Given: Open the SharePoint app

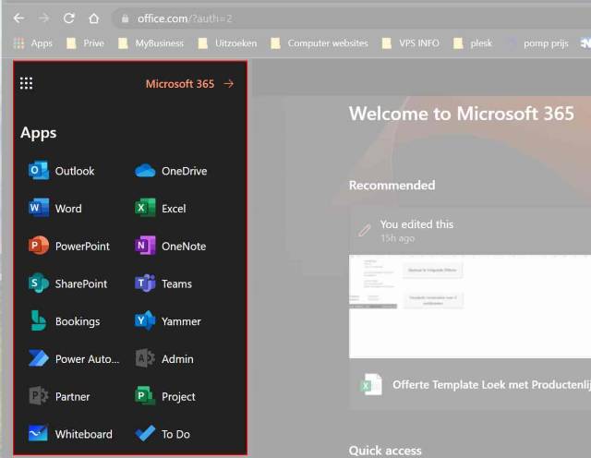Looking at the screenshot, I should tap(39, 284).
